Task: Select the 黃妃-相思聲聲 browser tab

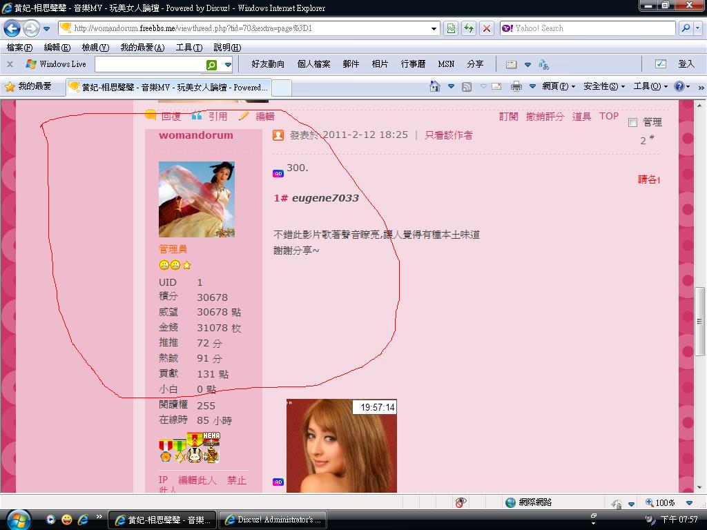Action: (x=168, y=88)
